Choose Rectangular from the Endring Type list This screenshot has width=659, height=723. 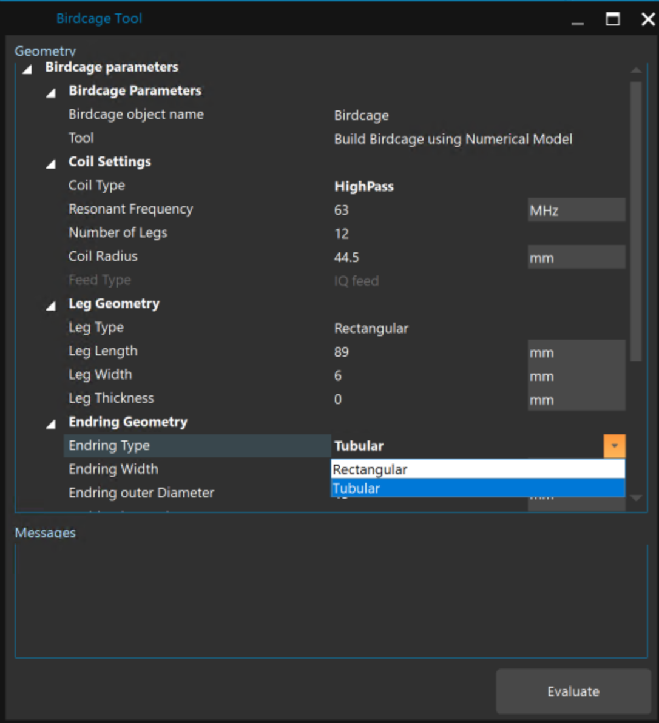pyautogui.click(x=477, y=469)
